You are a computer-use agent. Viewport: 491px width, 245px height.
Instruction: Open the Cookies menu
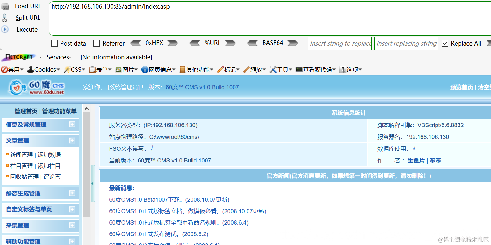coord(44,69)
